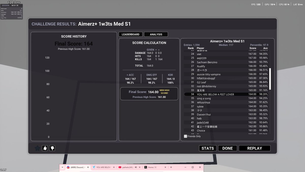Open a new browser tab with plus icon
This screenshot has width=305, height=172.
tap(171, 167)
